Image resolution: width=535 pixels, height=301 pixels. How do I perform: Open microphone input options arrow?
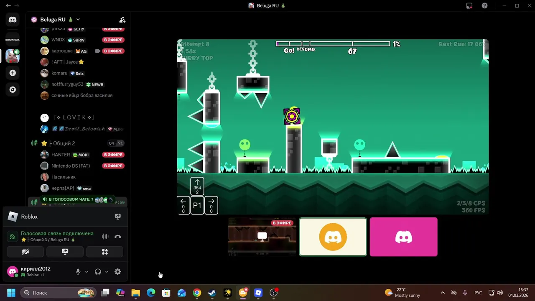tap(87, 272)
